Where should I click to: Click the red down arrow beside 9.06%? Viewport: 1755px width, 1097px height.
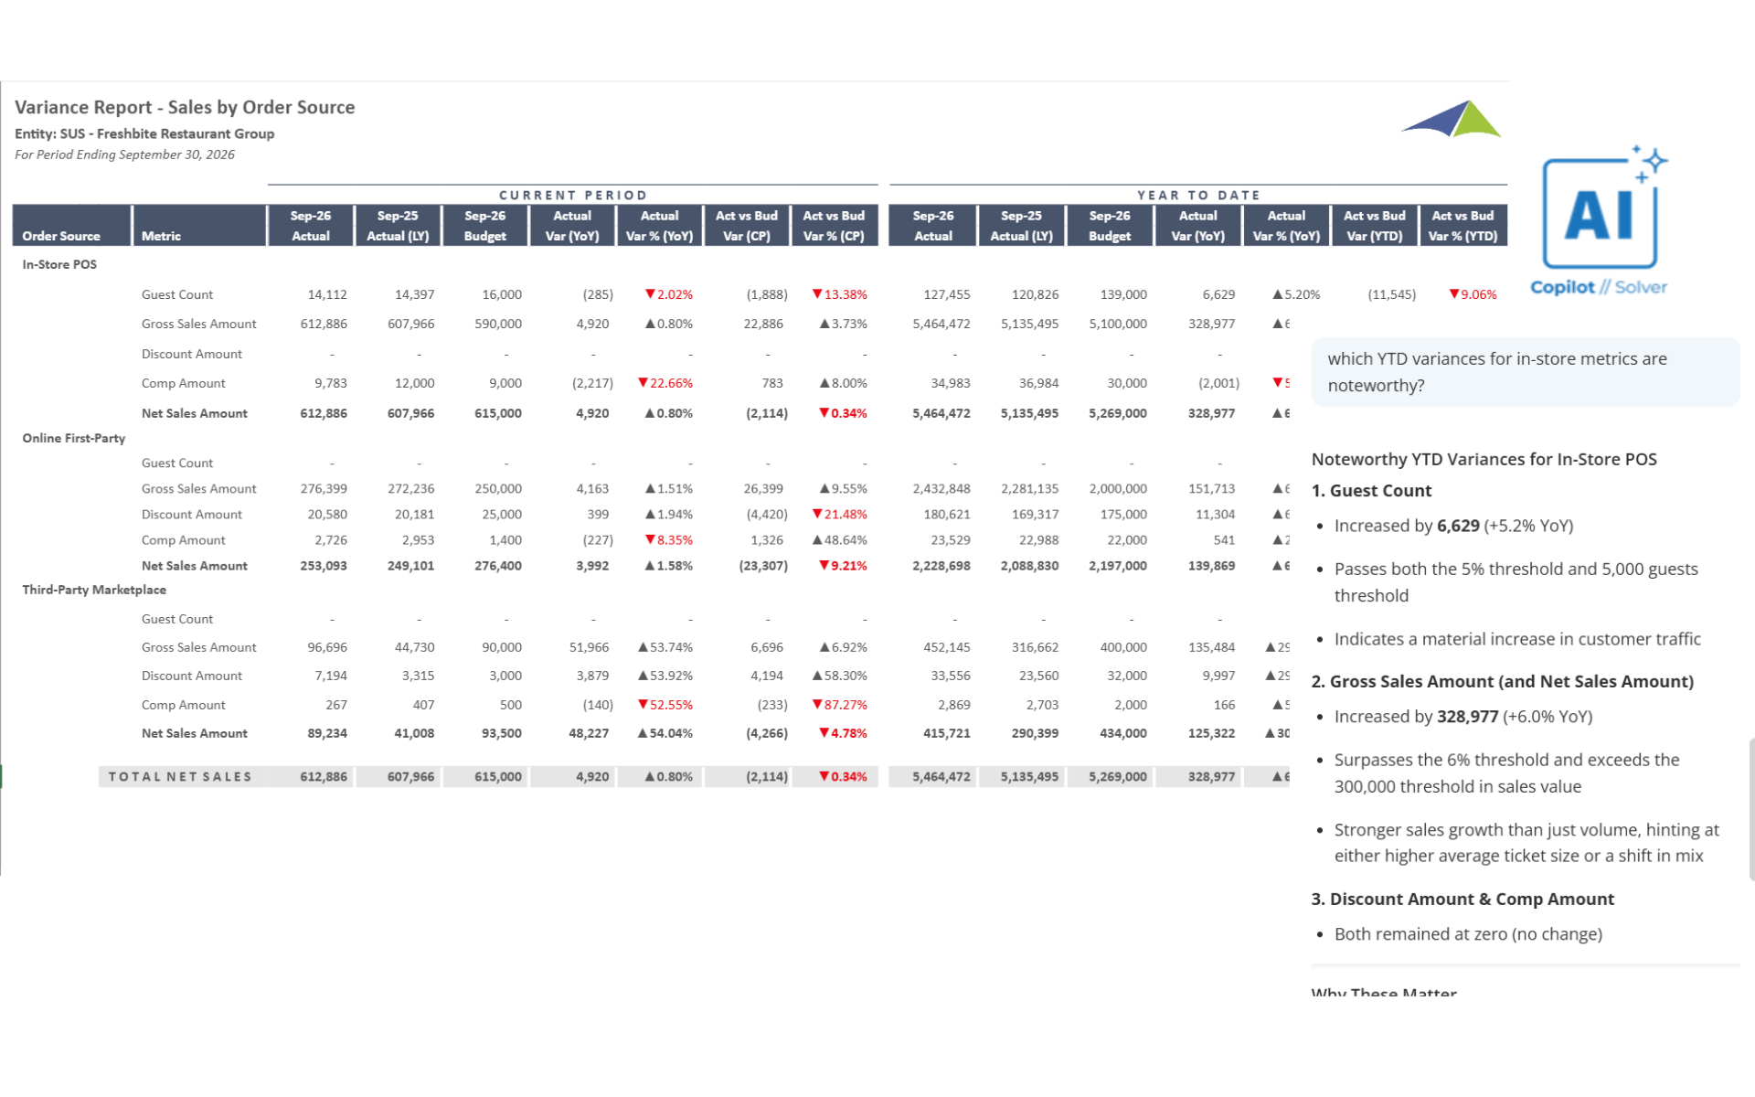[x=1453, y=294]
